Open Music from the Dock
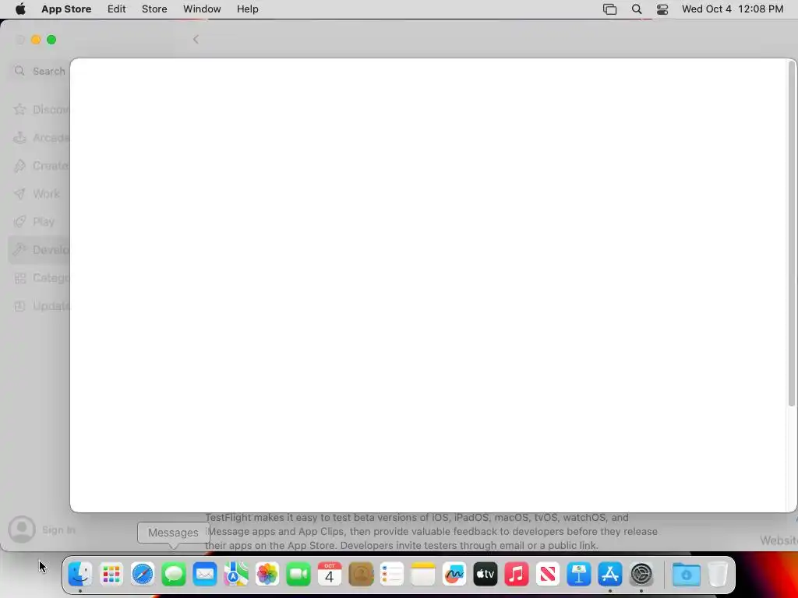Viewport: 798px width, 598px height. [517, 575]
